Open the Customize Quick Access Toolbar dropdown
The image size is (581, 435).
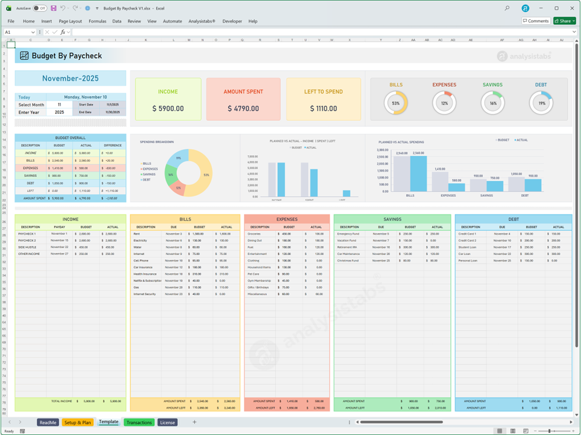tap(97, 8)
